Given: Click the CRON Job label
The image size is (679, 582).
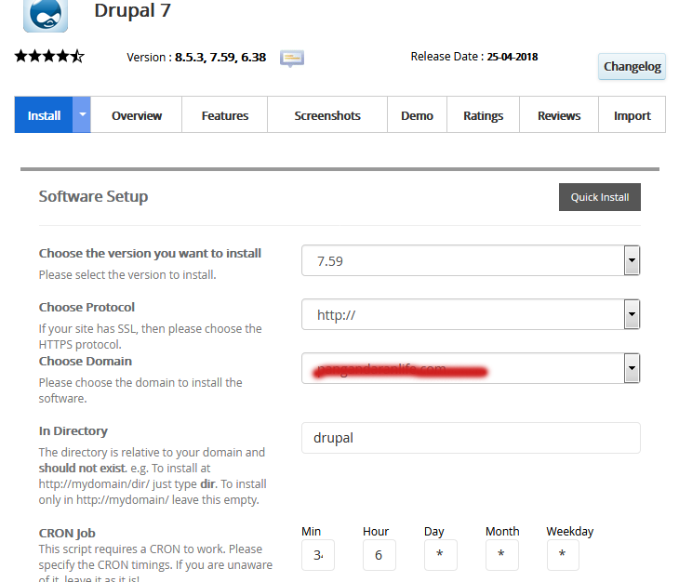Looking at the screenshot, I should (x=67, y=533).
